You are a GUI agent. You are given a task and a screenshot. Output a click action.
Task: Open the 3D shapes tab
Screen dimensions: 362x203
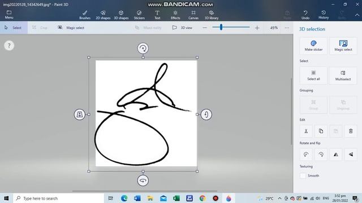[121, 15]
